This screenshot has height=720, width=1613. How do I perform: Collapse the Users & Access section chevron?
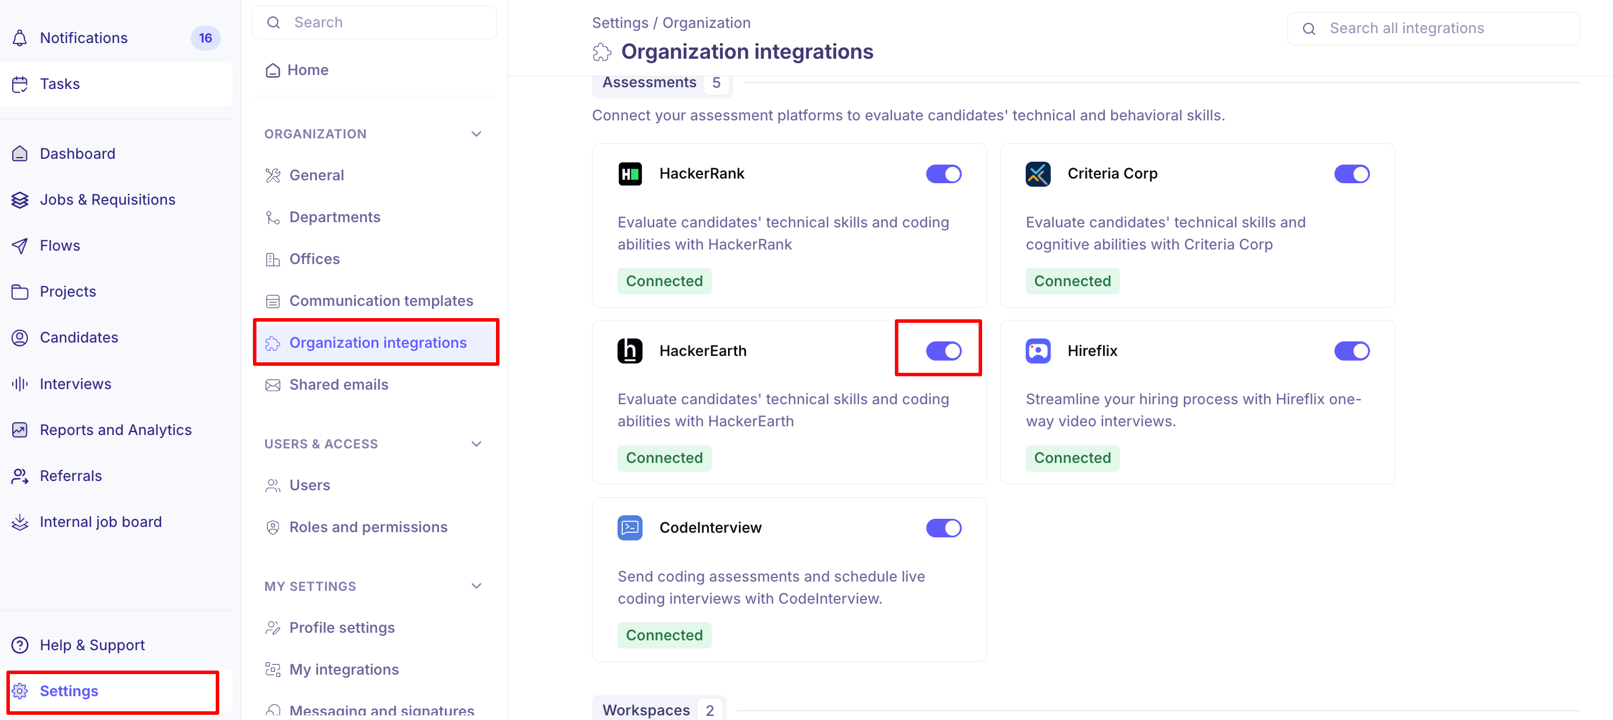(476, 444)
